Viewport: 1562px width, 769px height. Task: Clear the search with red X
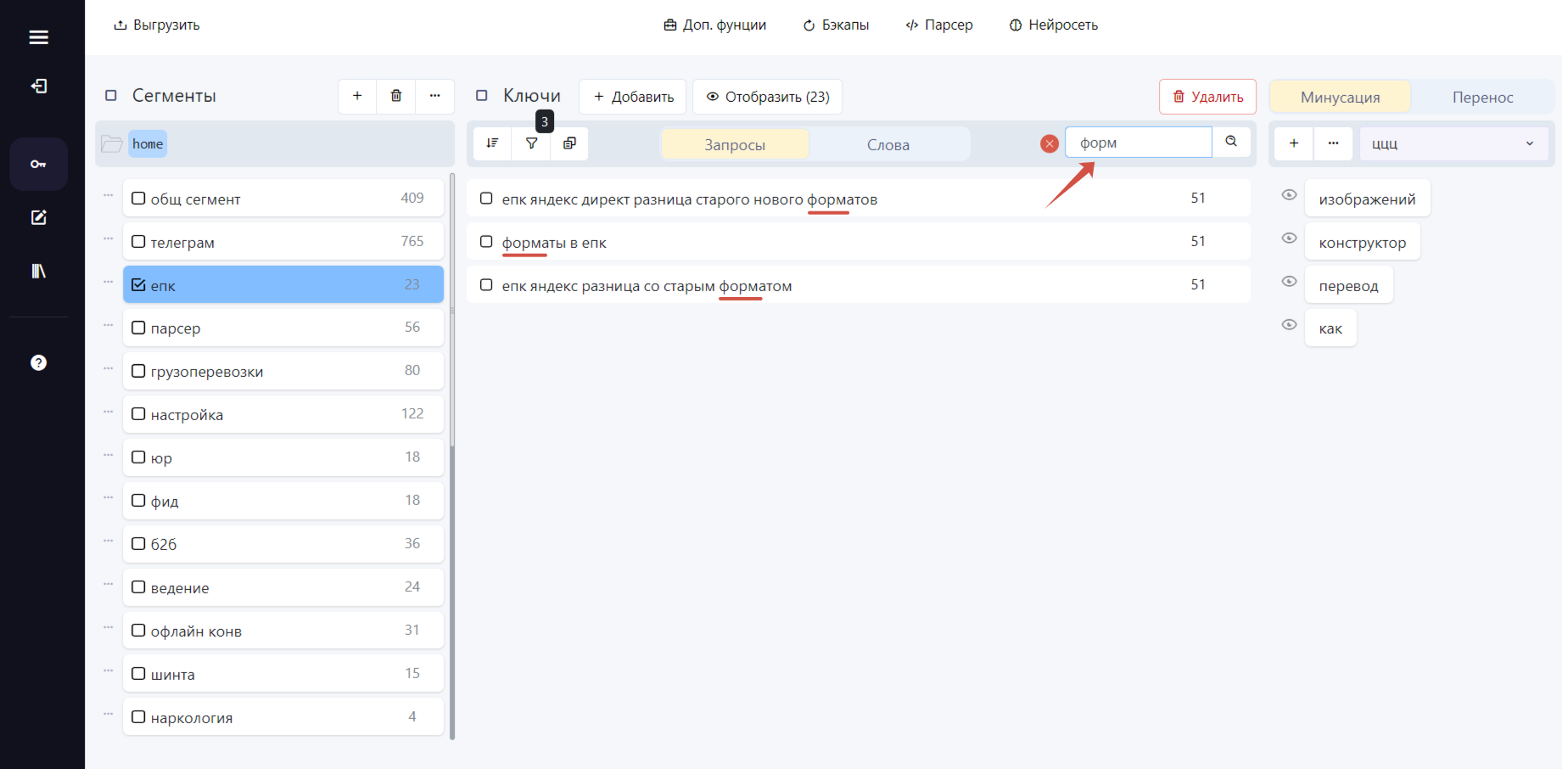click(1050, 143)
